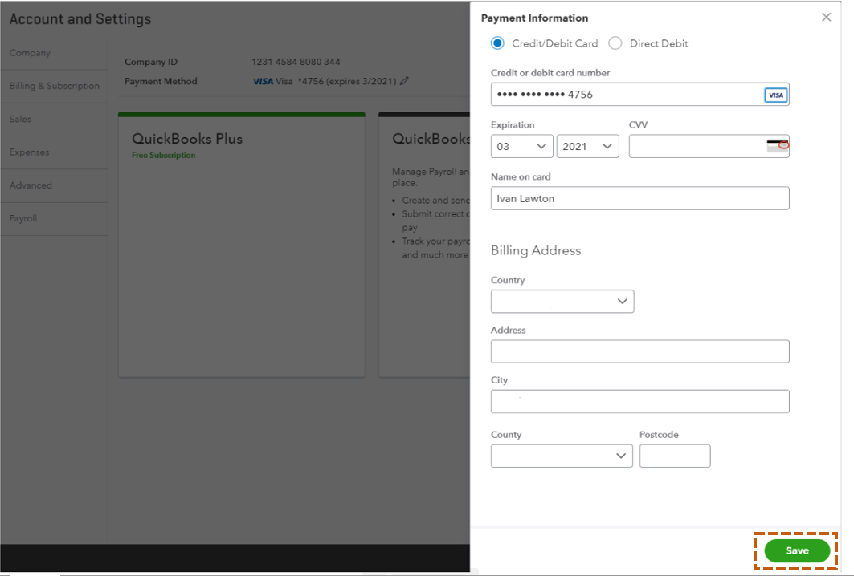
Task: Open the expiration month dropdown showing 03
Action: [521, 146]
